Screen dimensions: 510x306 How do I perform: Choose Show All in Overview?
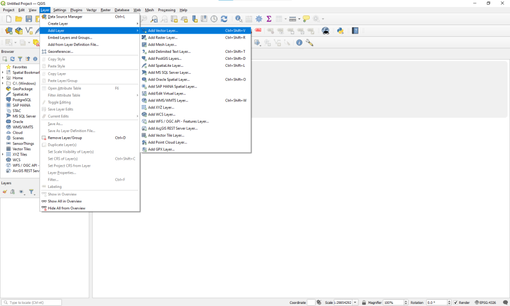(90, 201)
